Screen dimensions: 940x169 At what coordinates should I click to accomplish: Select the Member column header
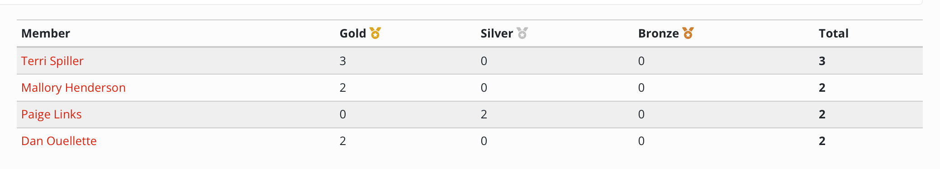pyautogui.click(x=46, y=33)
